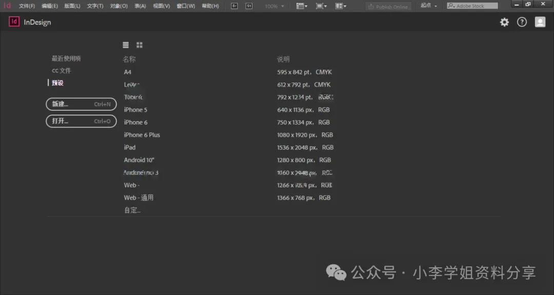This screenshot has height=295, width=554.
Task: Launch Adobe Bridge via the Br icon
Action: point(234,6)
